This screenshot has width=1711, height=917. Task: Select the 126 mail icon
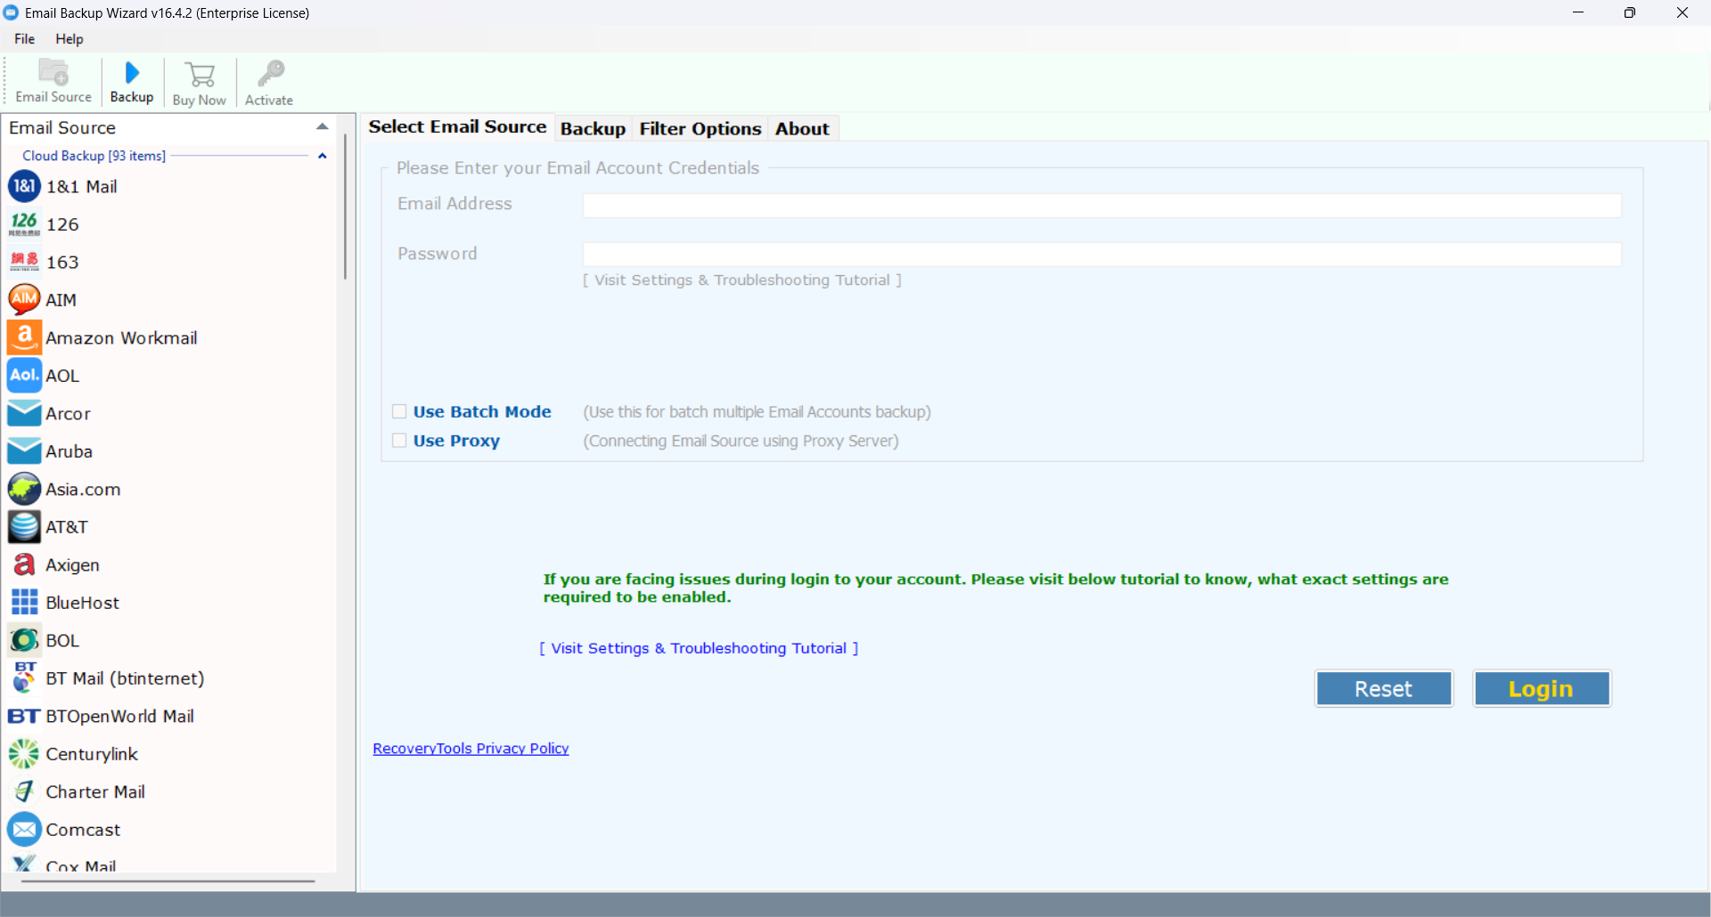click(x=24, y=224)
